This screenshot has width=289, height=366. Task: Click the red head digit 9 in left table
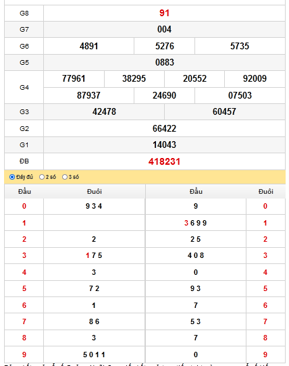click(x=24, y=355)
